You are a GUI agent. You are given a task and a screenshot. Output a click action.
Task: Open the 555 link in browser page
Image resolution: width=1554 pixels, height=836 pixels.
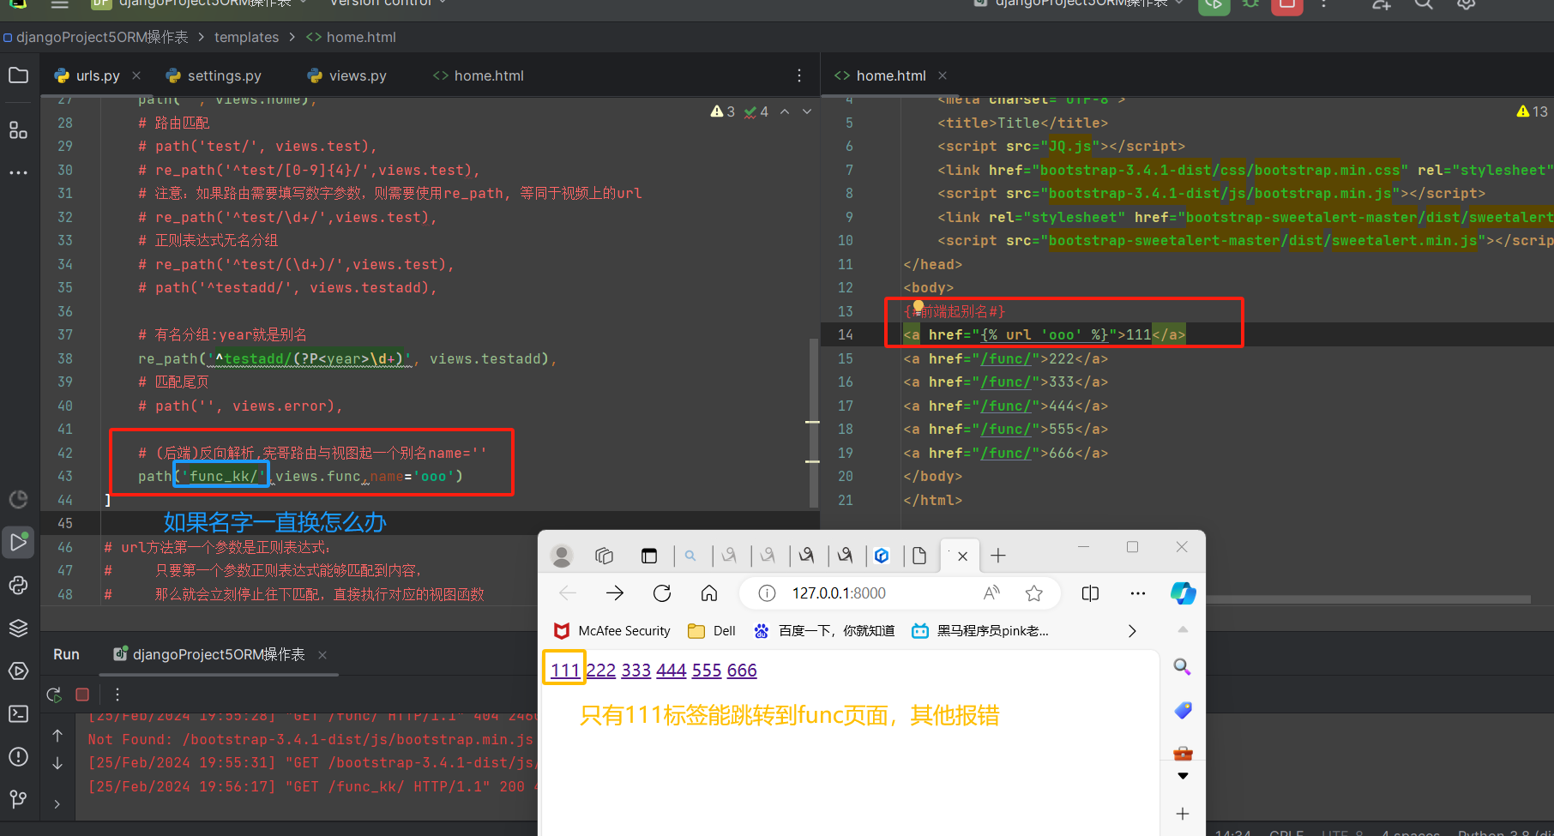[x=707, y=670]
